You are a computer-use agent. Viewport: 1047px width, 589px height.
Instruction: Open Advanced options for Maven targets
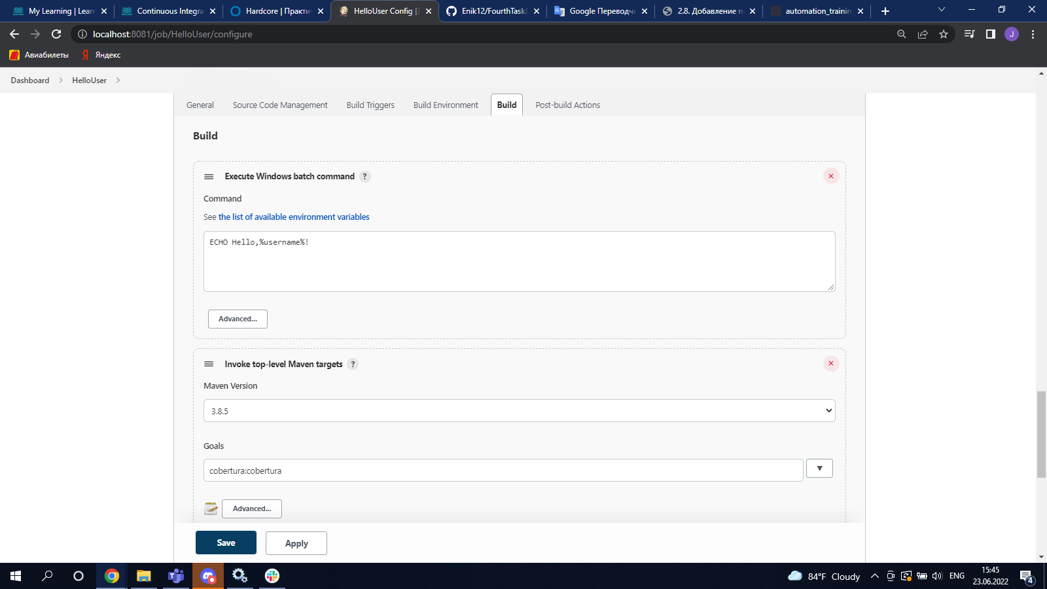tap(252, 509)
